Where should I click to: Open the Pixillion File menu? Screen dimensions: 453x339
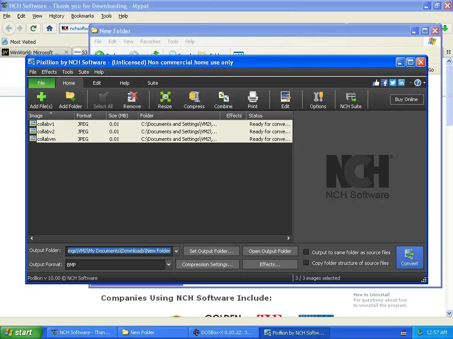coord(33,72)
